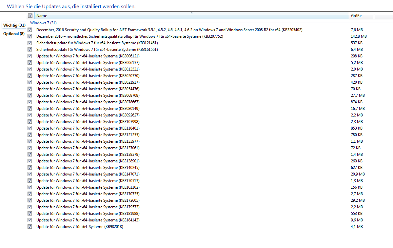Image resolution: width=393 pixels, height=248 pixels.
Task: Switch to the Optional (8) tab
Action: tap(14, 34)
